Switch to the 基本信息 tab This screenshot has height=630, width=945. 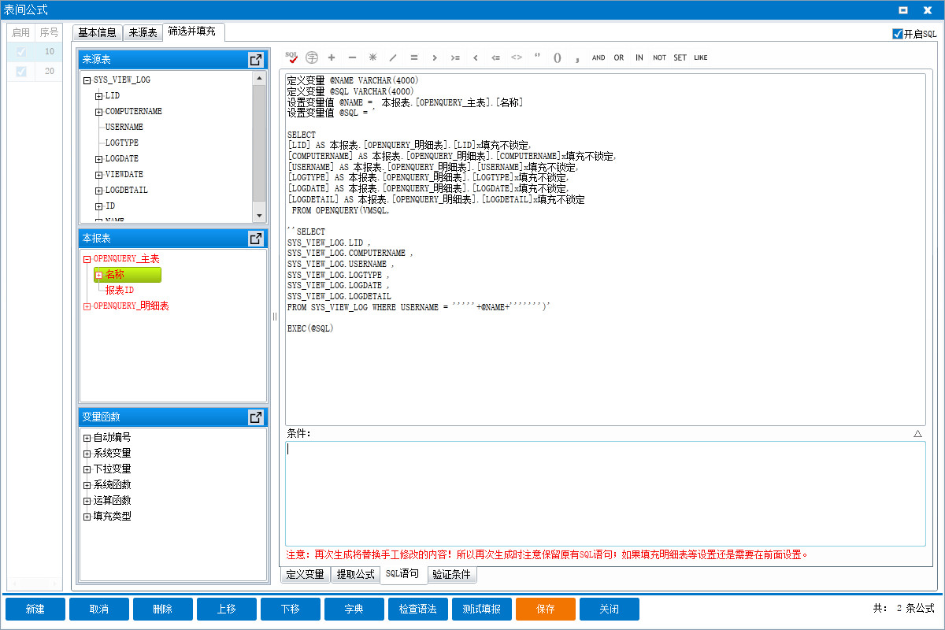(x=98, y=33)
